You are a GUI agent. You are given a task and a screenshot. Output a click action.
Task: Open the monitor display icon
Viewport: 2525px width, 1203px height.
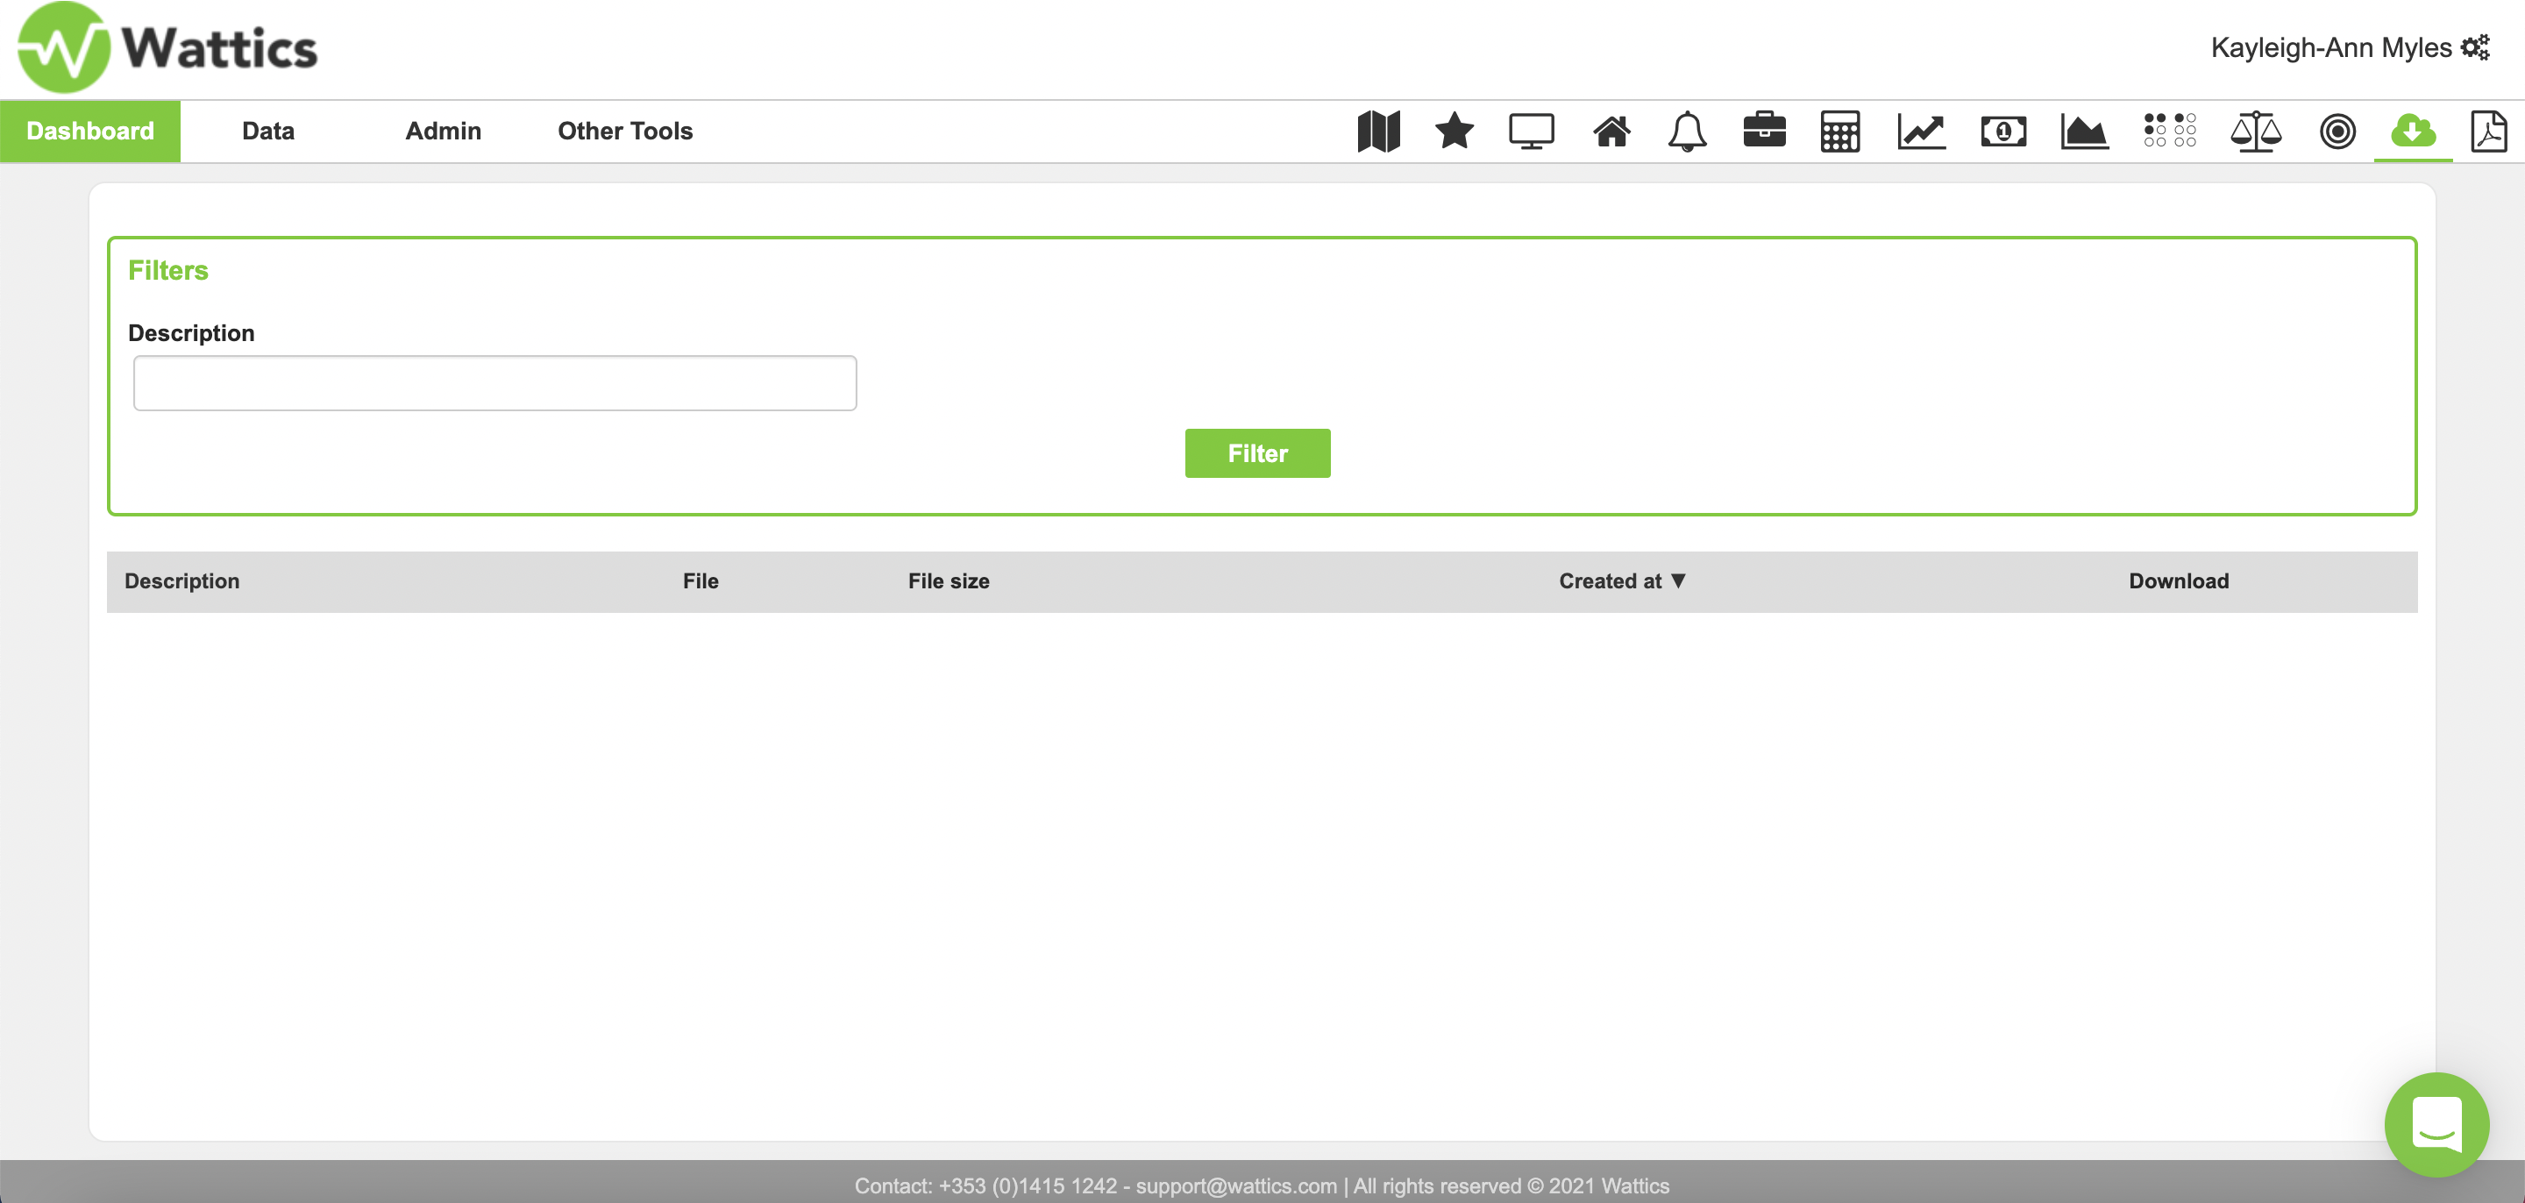[1531, 132]
